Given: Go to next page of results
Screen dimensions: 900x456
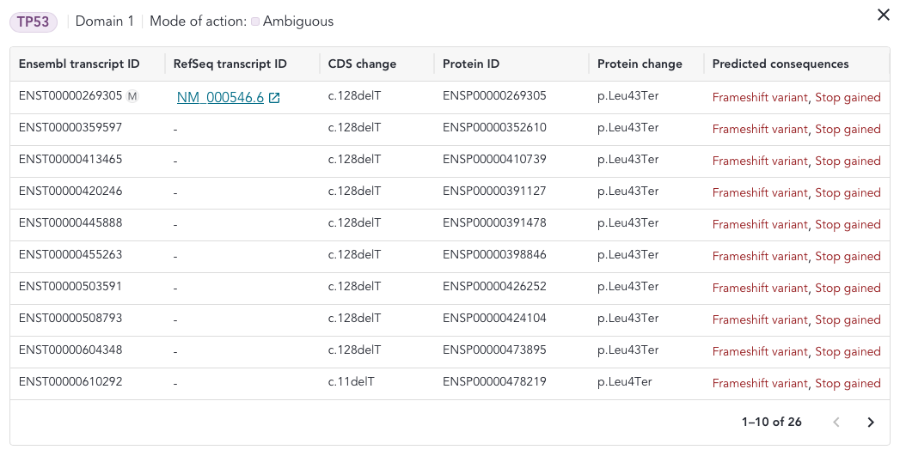Looking at the screenshot, I should click(871, 423).
